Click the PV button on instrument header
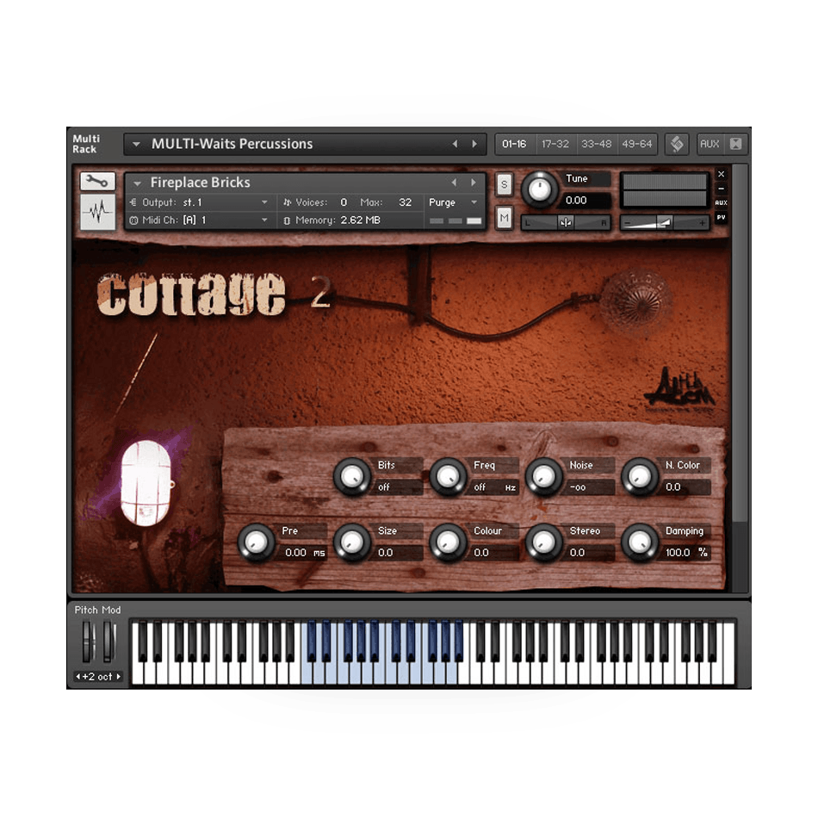This screenshot has height=818, width=818. click(721, 218)
